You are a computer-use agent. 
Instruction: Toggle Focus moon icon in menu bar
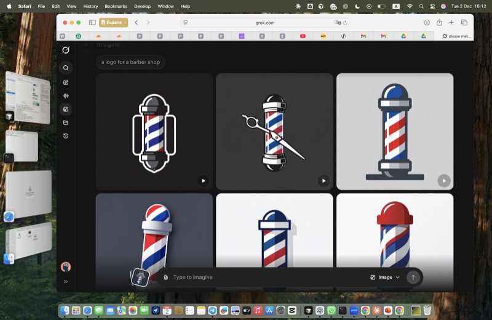tap(357, 6)
